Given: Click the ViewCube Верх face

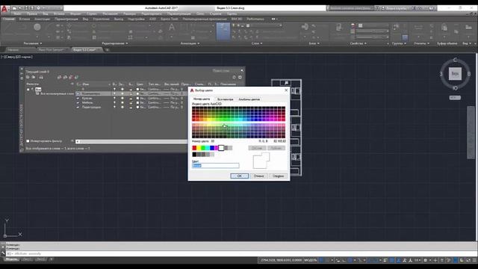Looking at the screenshot, I should [x=455, y=74].
